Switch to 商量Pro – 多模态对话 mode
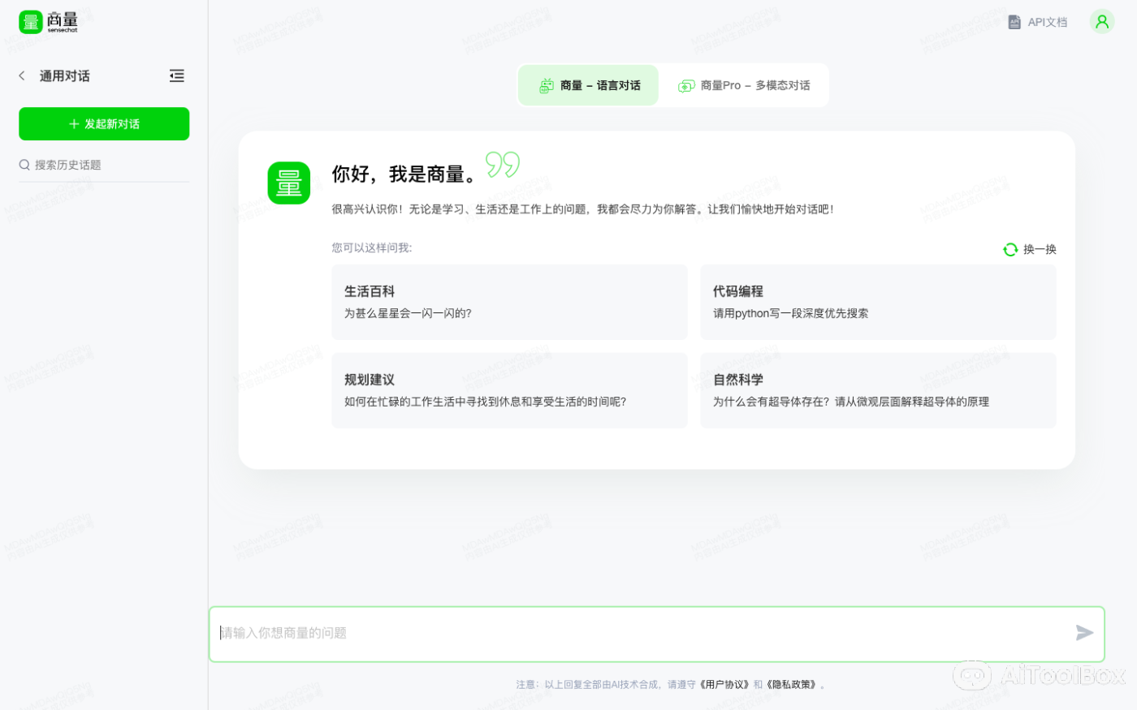 pos(744,84)
